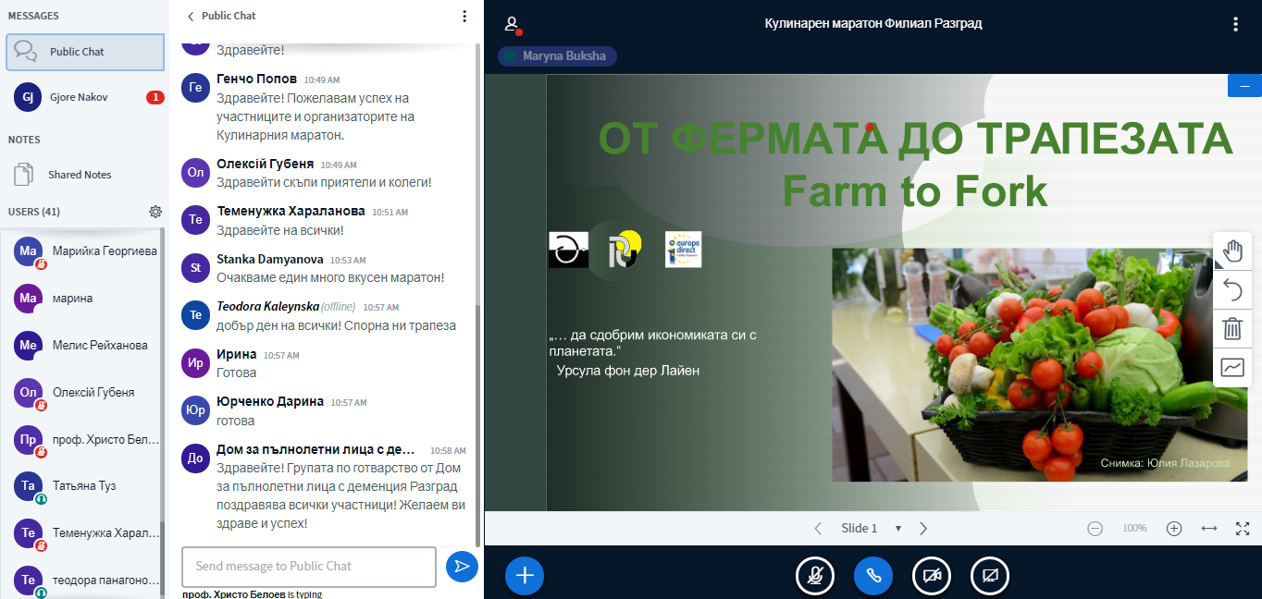Toggle webcam sharing button

click(932, 575)
